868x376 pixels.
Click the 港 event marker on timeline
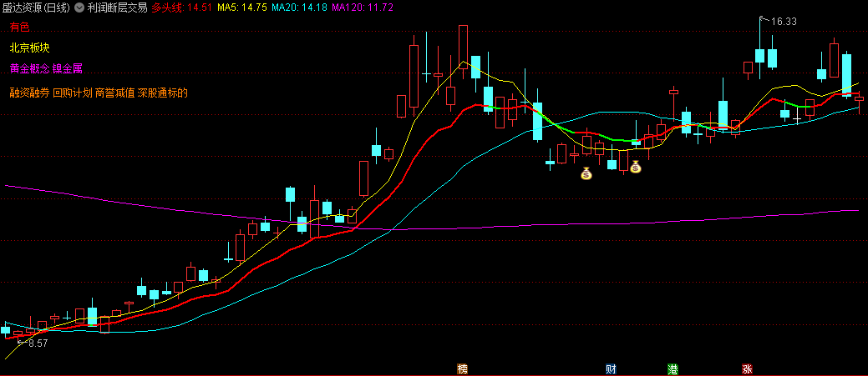(x=673, y=369)
